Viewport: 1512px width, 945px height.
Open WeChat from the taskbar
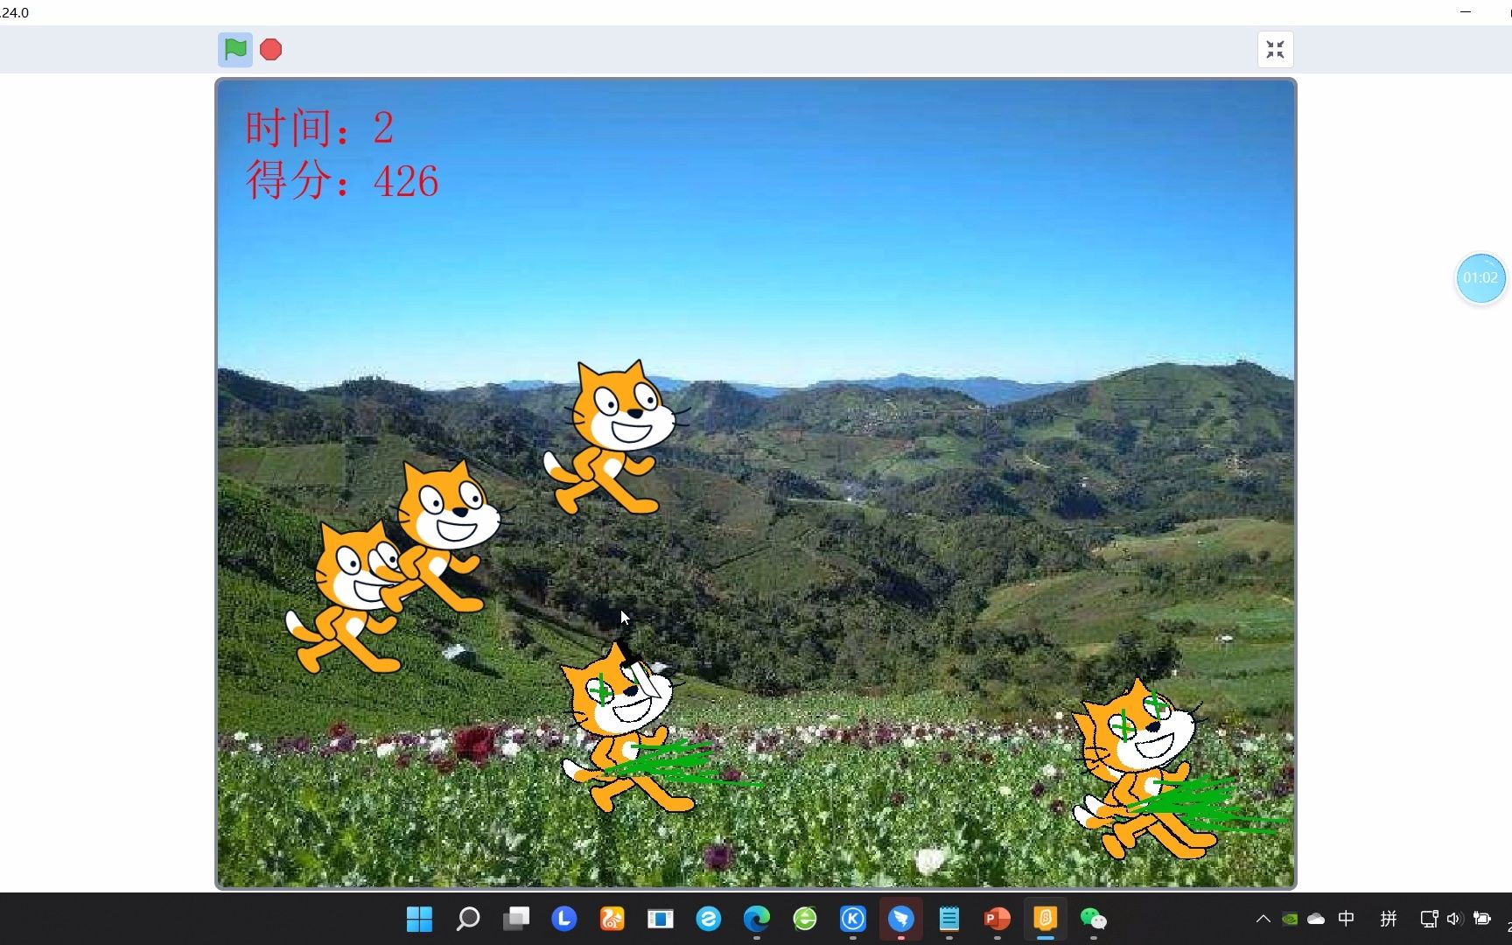[x=1094, y=919]
